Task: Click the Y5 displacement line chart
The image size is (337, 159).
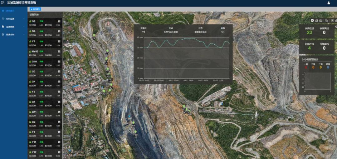Action: click(187, 58)
